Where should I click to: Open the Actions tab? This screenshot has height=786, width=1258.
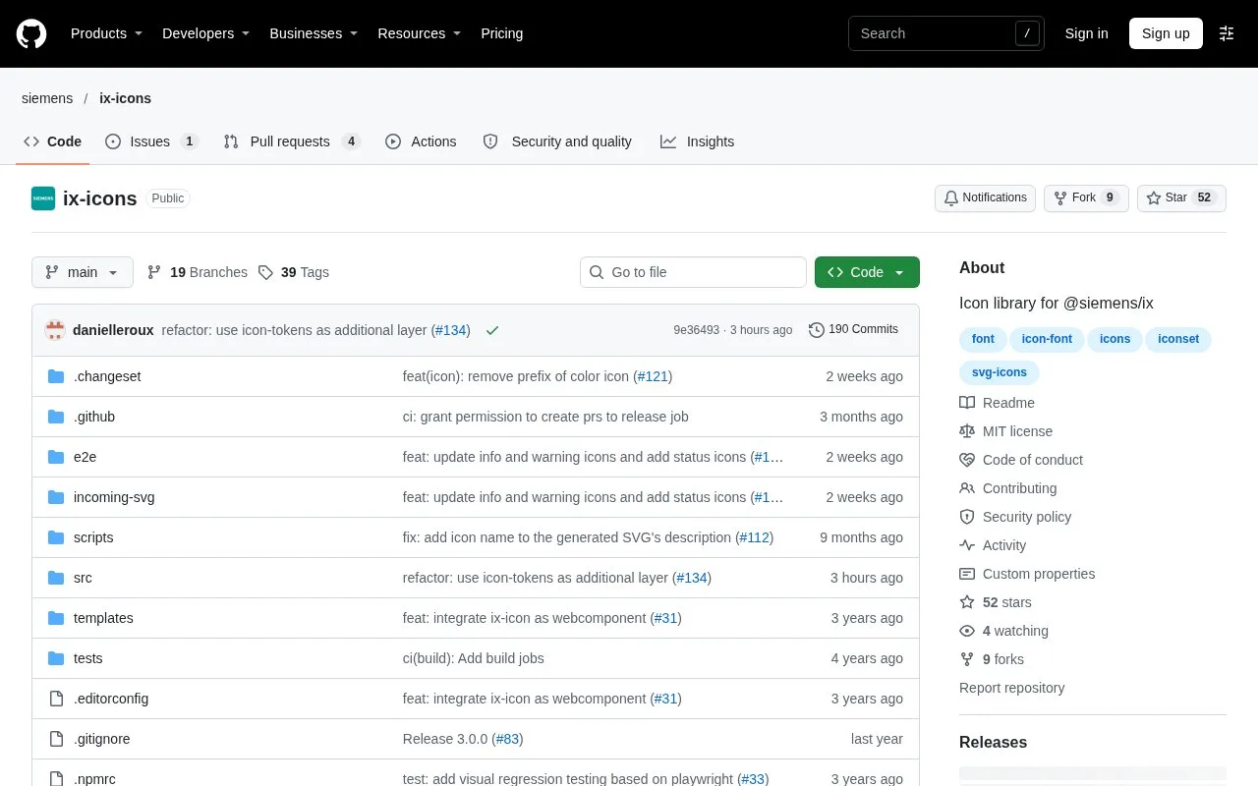tap(421, 141)
